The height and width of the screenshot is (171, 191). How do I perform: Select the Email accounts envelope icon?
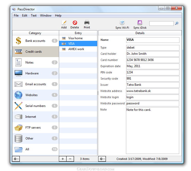19,84
